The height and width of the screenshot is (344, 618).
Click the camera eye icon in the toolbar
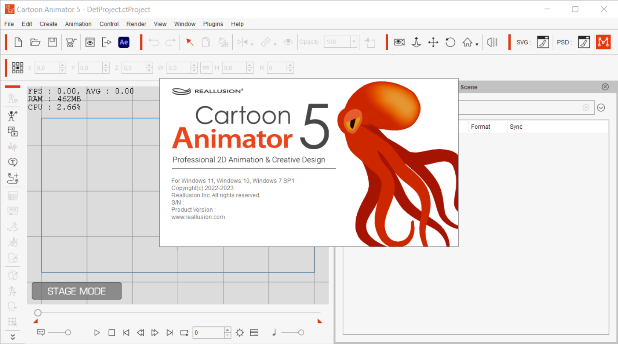tap(399, 42)
